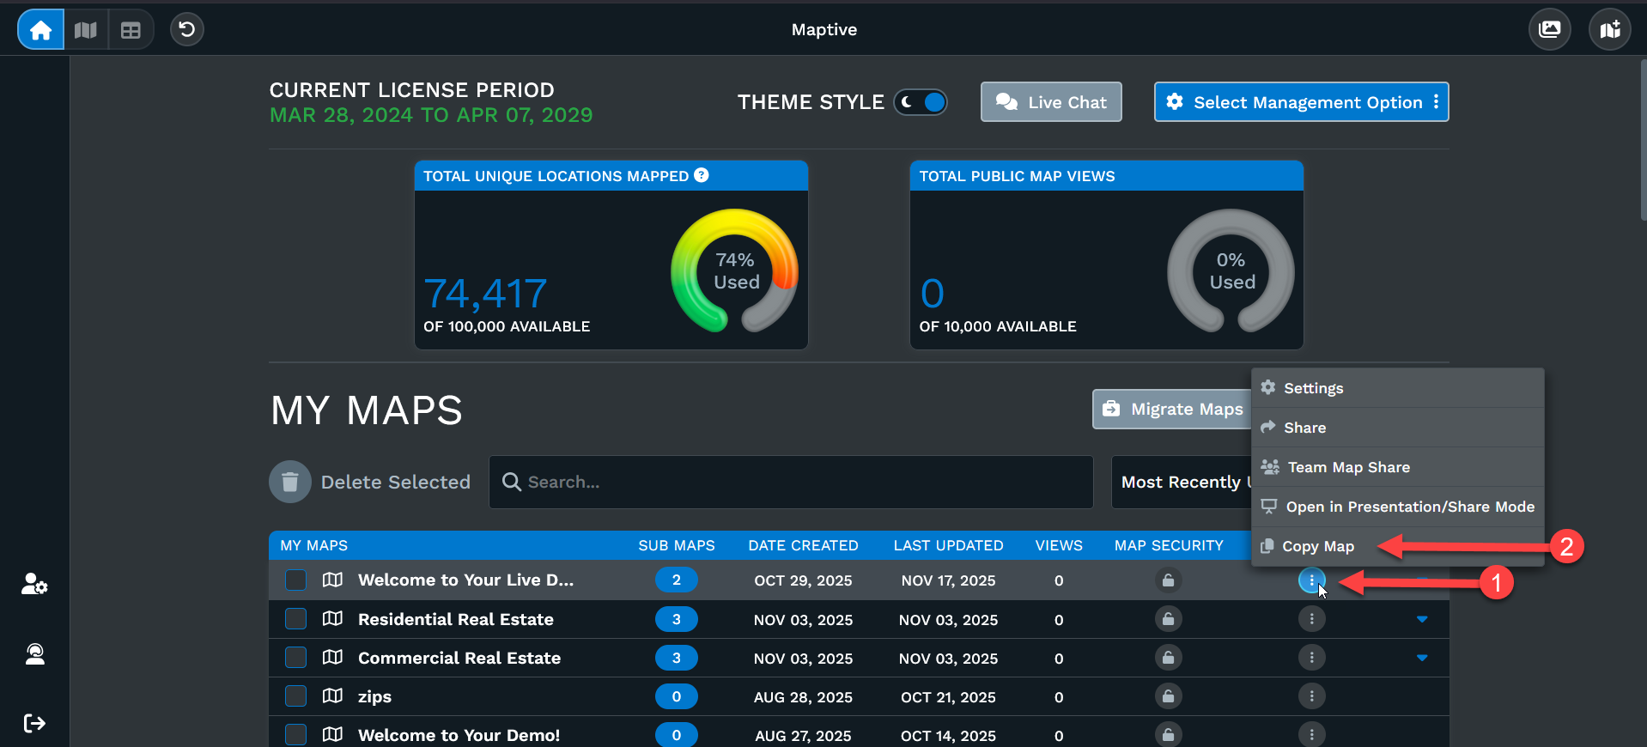Select the Commercial Real Estate row checkbox
Viewport: 1647px width, 747px height.
pyautogui.click(x=295, y=658)
